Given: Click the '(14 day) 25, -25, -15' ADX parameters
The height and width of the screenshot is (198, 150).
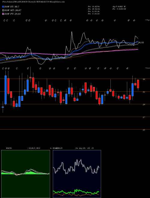Looking at the screenshot, I should click(84, 148).
